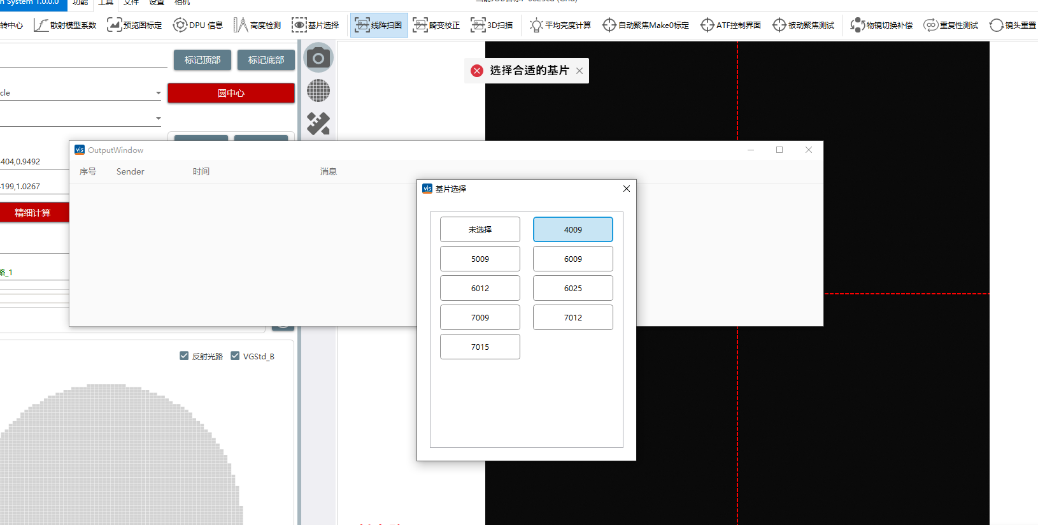The height and width of the screenshot is (525, 1038).
Task: Open the 文件 menu
Action: (x=131, y=3)
